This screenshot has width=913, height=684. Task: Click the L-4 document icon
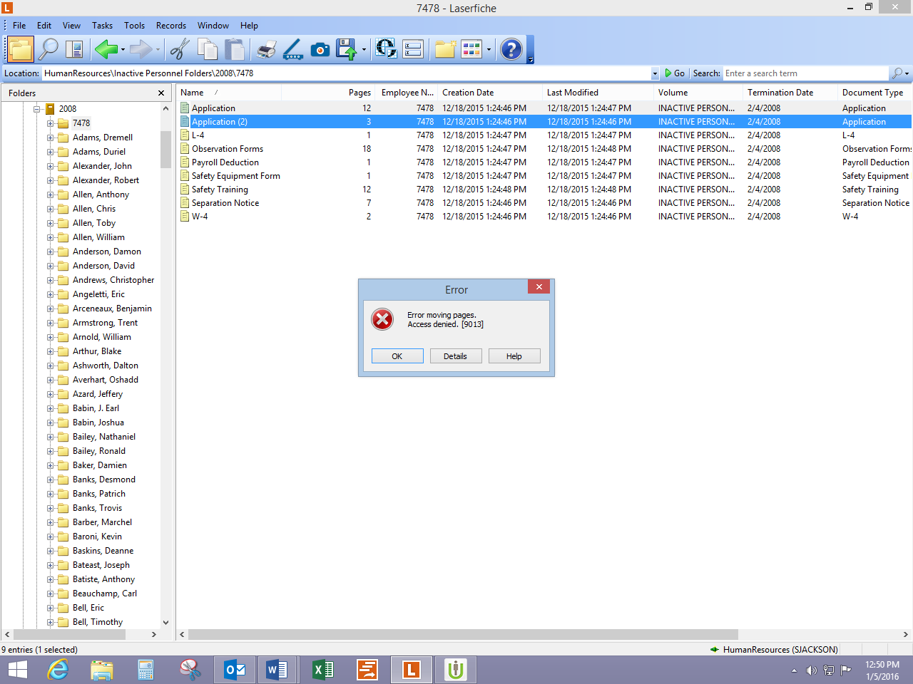[x=185, y=135]
